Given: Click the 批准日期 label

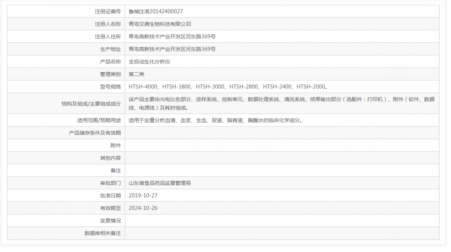Looking at the screenshot, I should coord(110,195).
